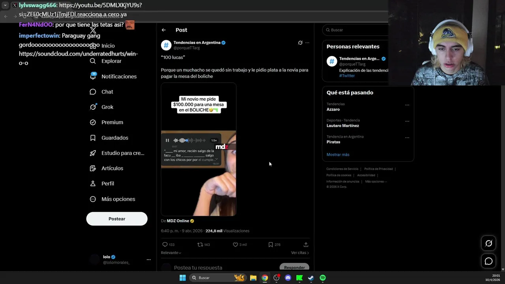Toggle the 1.5x playback speed in video
The image size is (505, 284).
tap(214, 140)
